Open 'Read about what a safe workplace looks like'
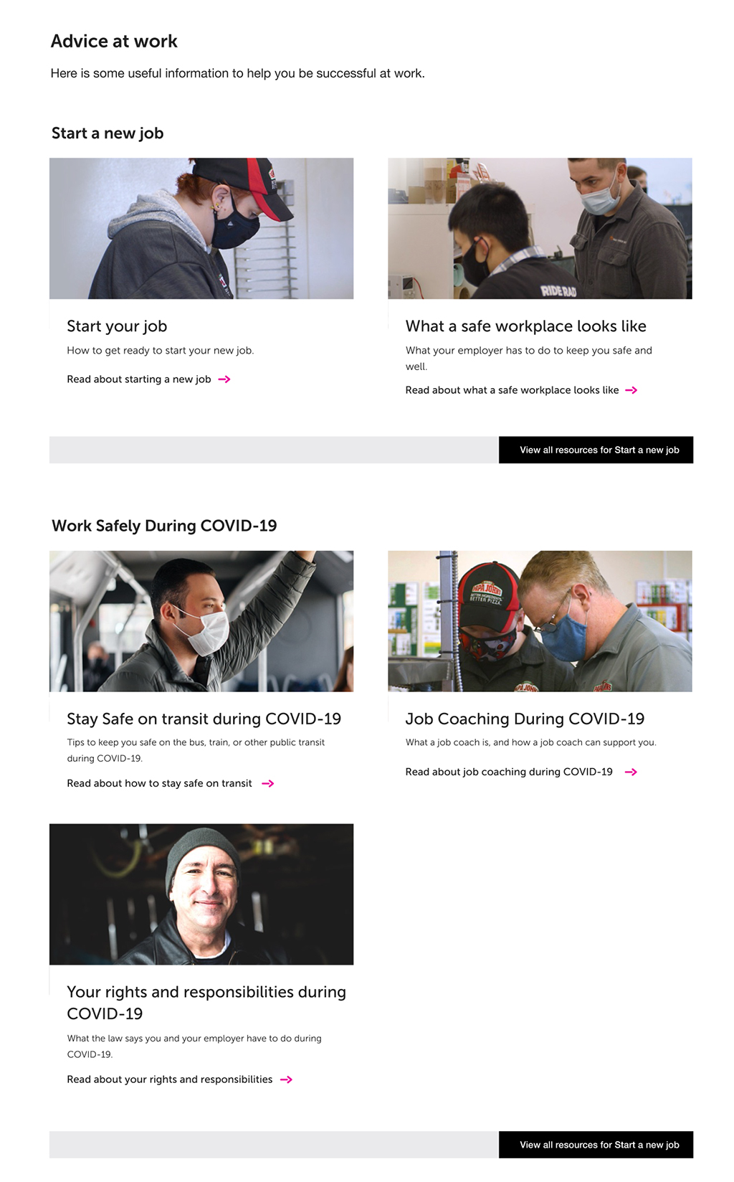734x1182 pixels. [x=512, y=390]
